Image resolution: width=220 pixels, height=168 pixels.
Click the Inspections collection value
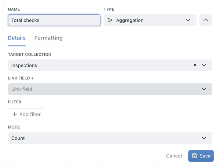[x=24, y=66]
